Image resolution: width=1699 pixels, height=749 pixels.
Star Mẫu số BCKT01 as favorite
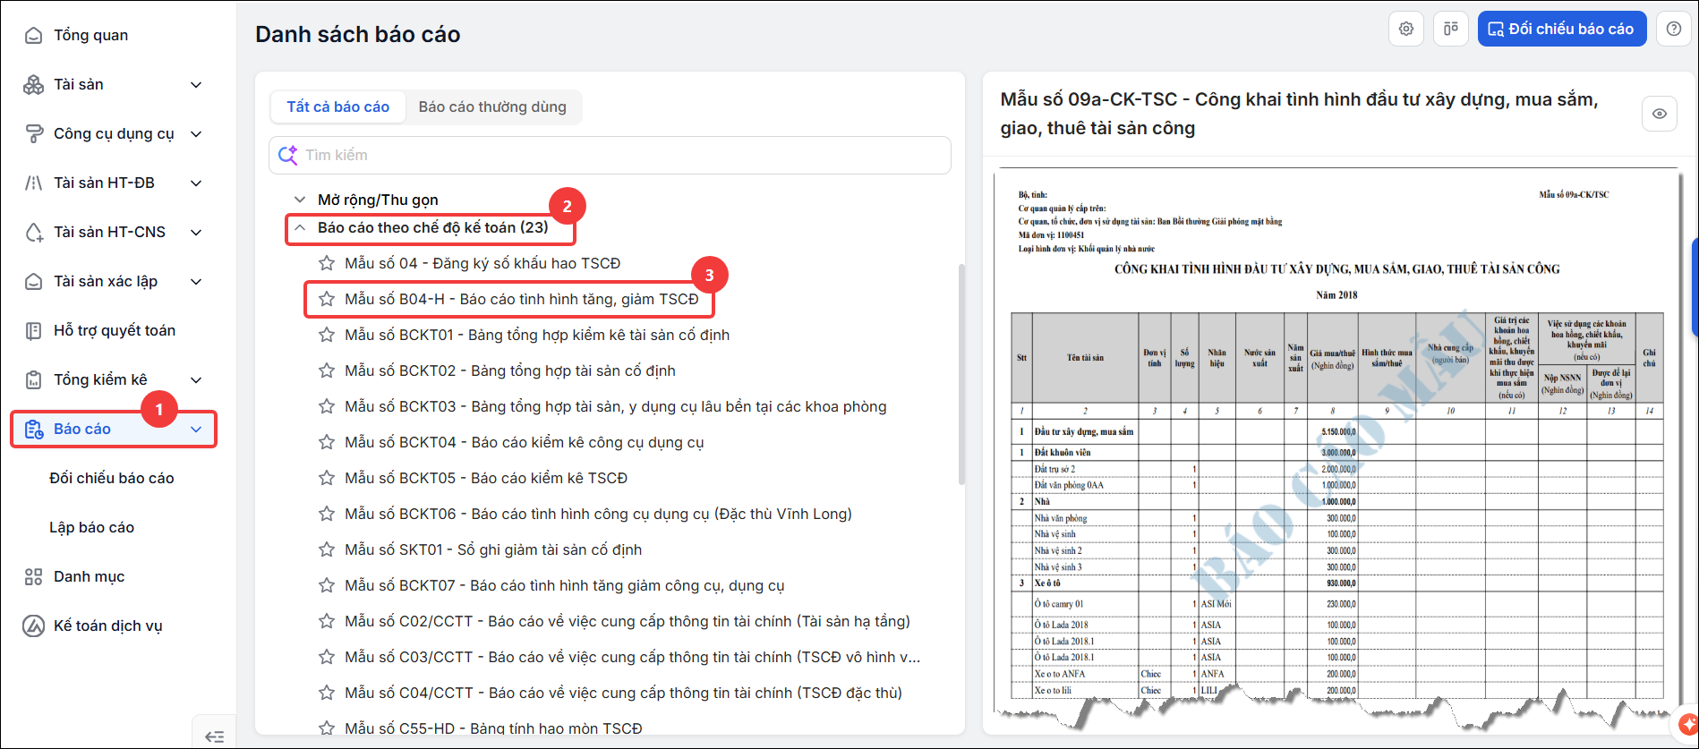click(x=327, y=335)
